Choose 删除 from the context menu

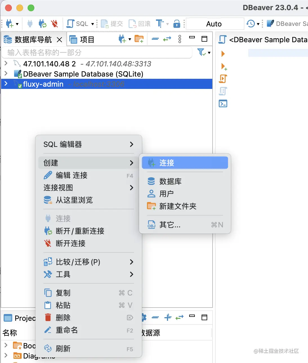89,318
